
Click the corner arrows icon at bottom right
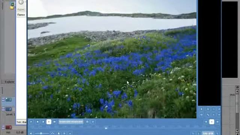(217, 133)
